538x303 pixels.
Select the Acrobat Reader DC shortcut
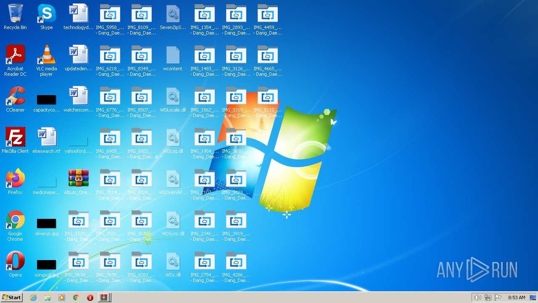[x=15, y=61]
